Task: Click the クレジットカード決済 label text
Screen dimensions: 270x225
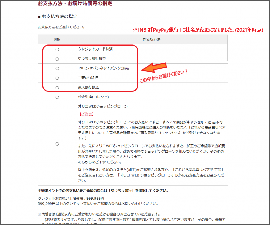Action: (95, 49)
